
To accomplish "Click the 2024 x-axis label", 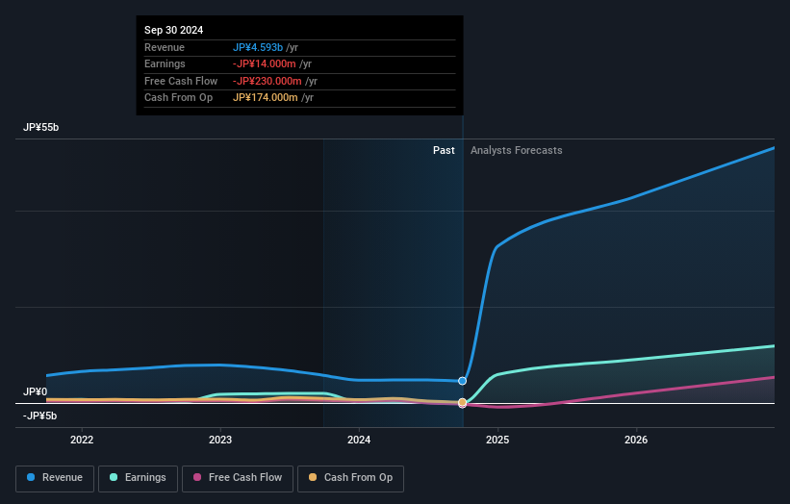I will 359,441.
